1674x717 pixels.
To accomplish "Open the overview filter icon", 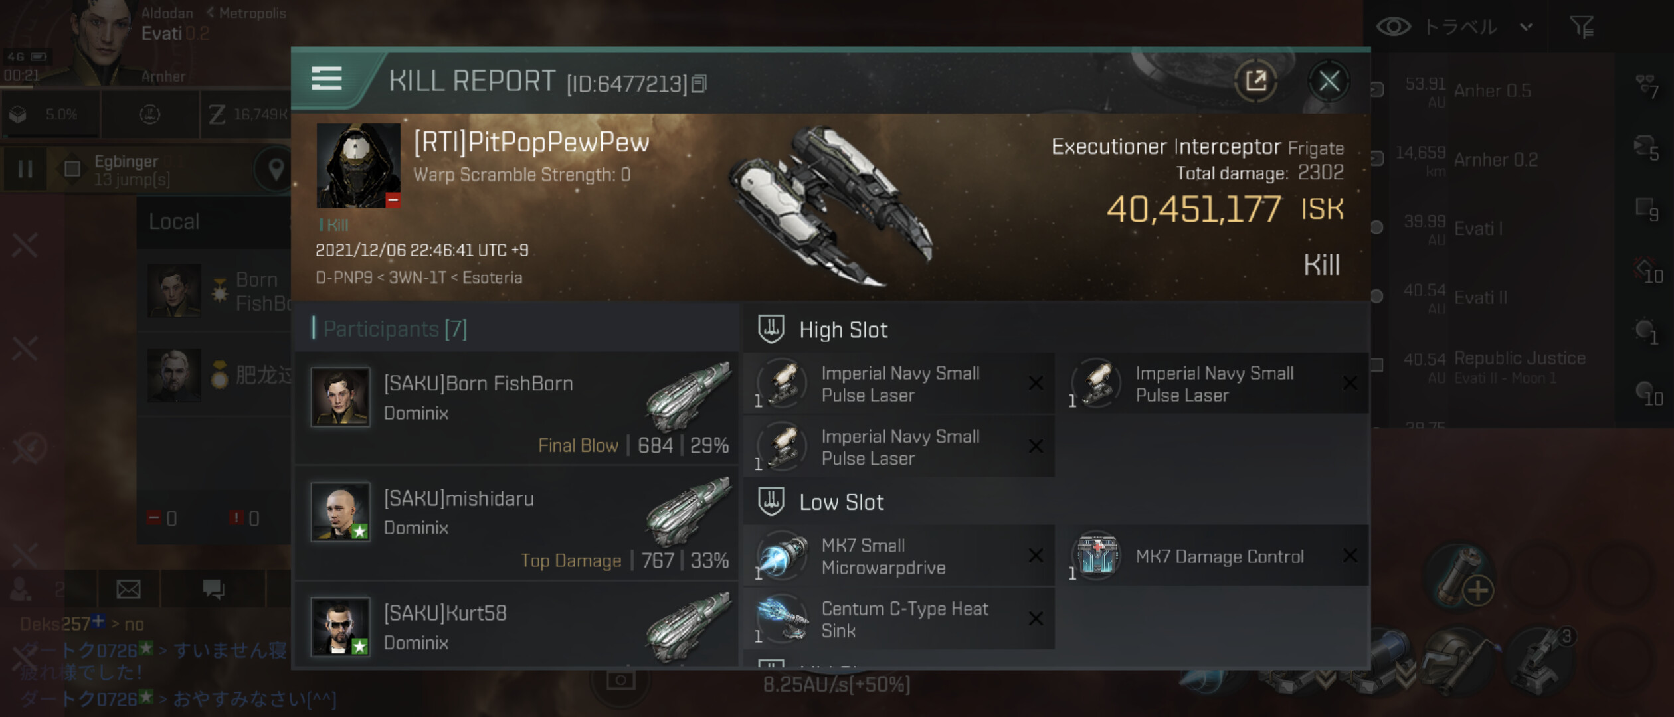I will 1581,27.
